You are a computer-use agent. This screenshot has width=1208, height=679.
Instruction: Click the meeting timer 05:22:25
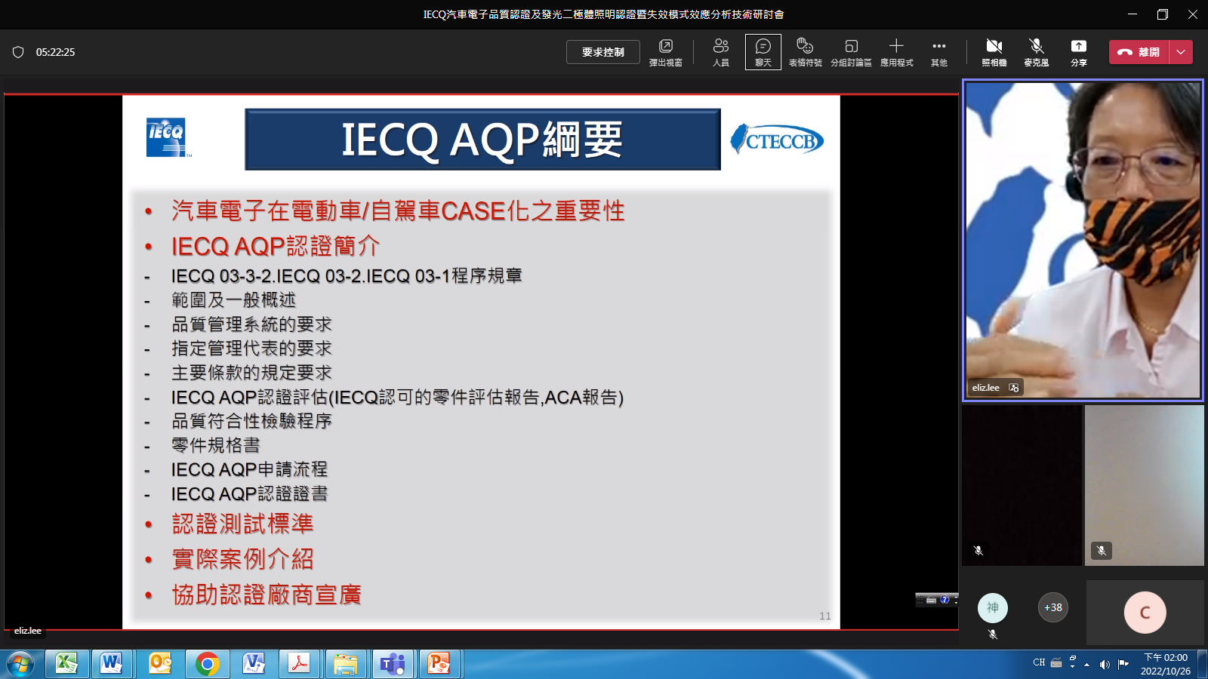pos(55,52)
